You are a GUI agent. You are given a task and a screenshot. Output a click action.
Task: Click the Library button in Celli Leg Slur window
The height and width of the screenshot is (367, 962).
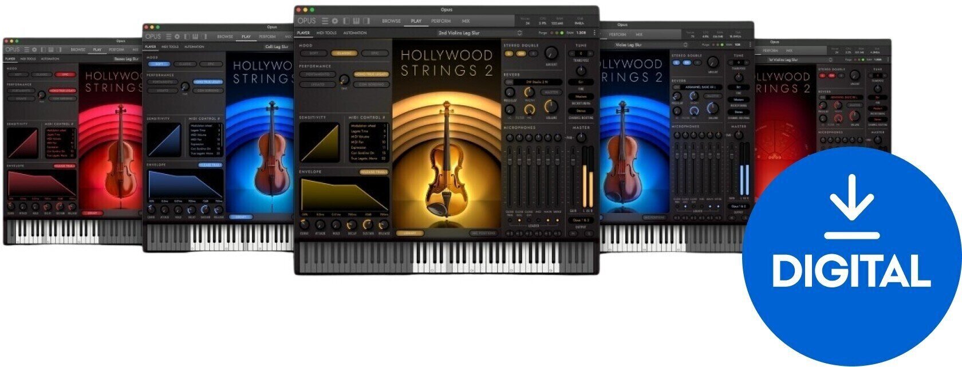(x=241, y=217)
